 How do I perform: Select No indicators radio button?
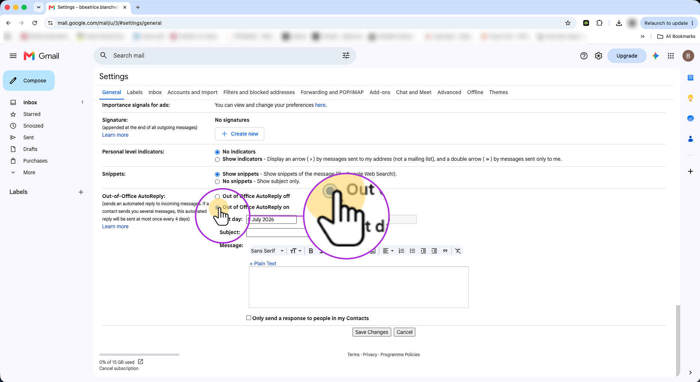218,152
